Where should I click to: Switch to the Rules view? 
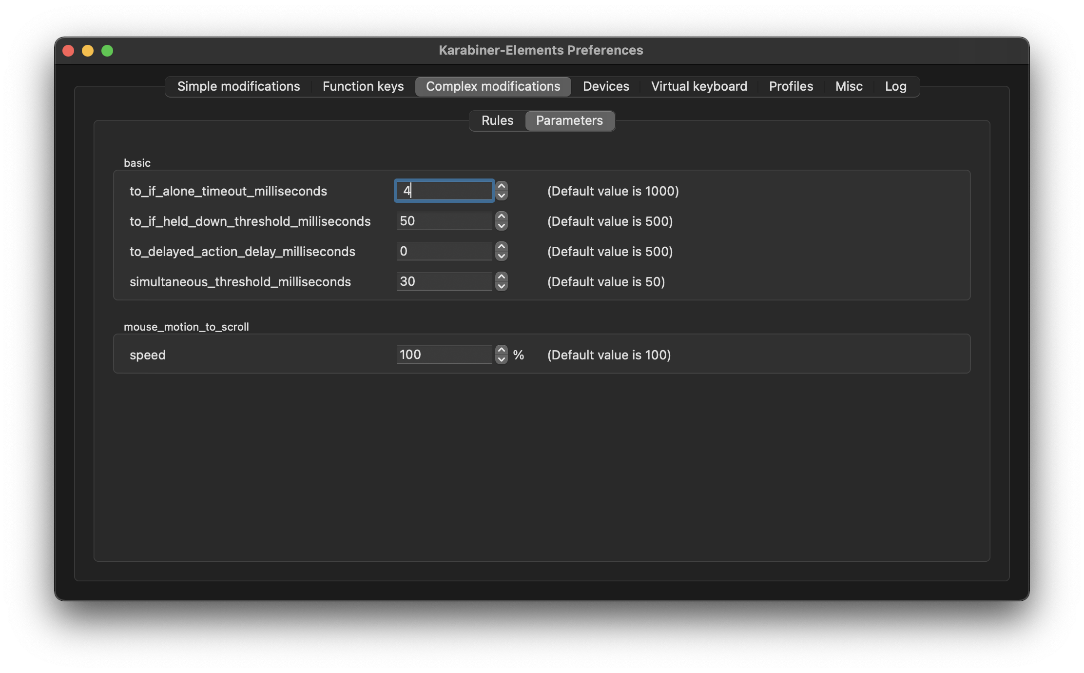498,120
